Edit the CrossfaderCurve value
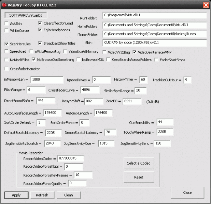This screenshot has height=204, width=211. click(x=90, y=90)
